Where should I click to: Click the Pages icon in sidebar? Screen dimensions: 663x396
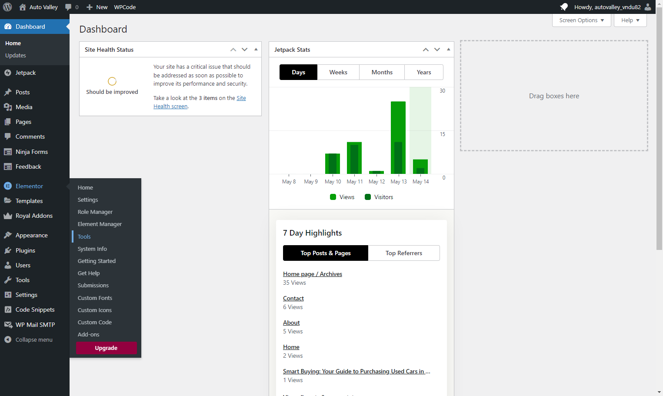(8, 122)
